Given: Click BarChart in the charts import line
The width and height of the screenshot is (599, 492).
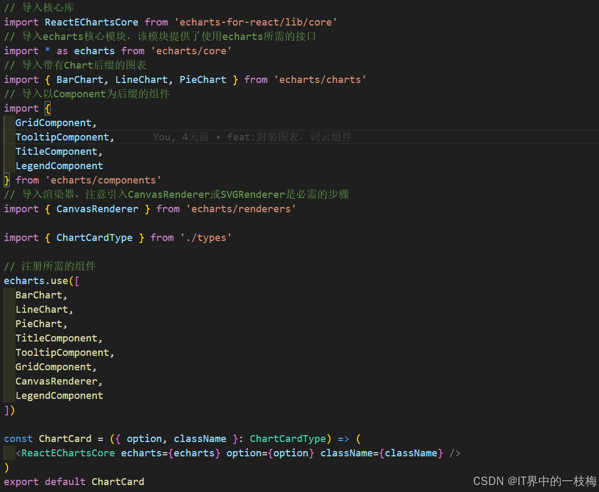Looking at the screenshot, I should [80, 80].
